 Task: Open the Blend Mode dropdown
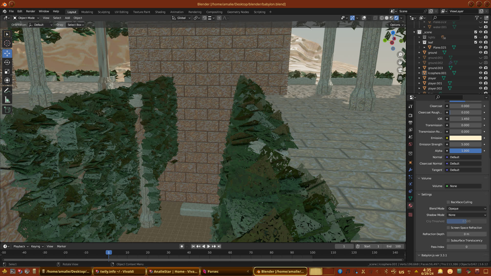pos(467,209)
